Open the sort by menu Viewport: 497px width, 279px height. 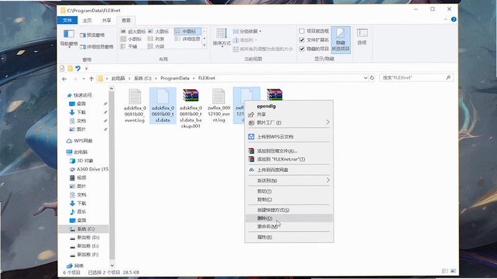(x=222, y=37)
